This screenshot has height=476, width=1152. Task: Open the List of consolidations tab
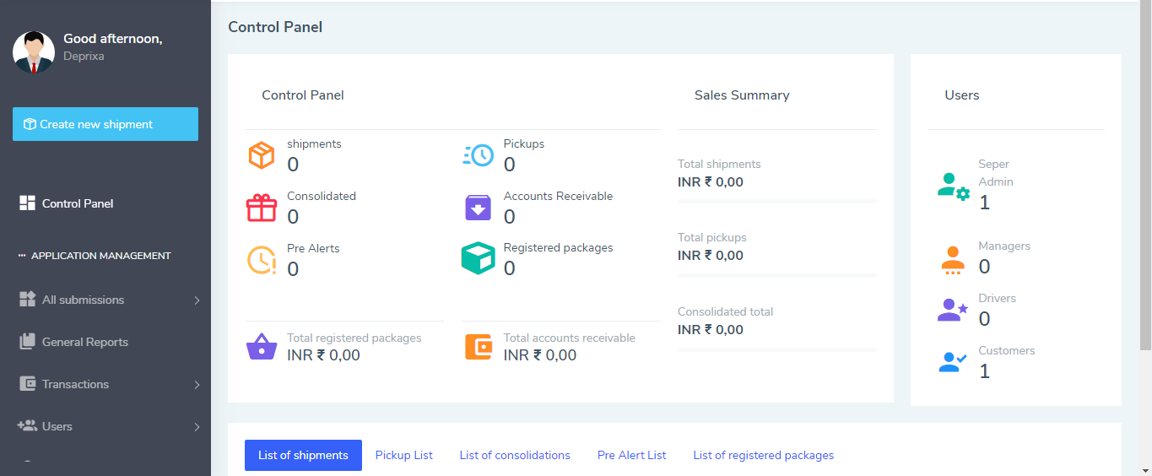tap(515, 455)
